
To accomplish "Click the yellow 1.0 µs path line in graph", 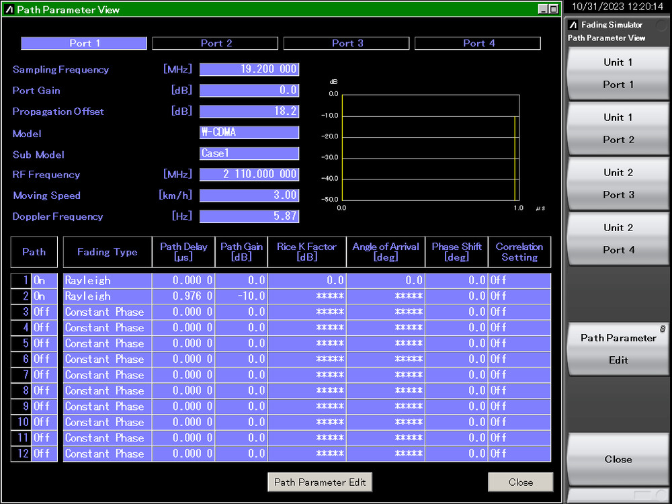I will tap(515, 158).
